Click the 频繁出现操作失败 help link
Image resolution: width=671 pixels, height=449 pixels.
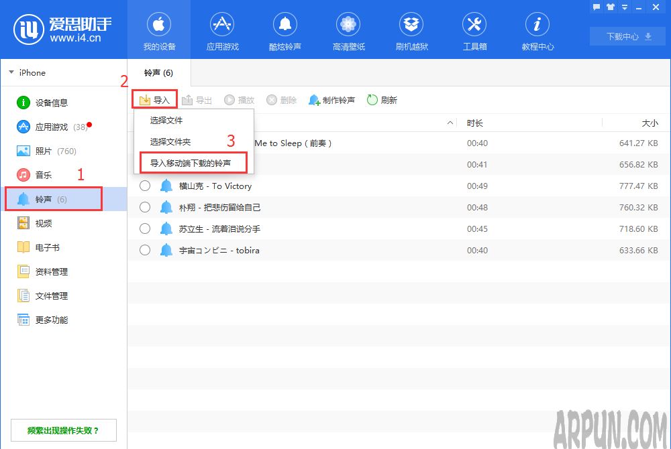click(63, 430)
